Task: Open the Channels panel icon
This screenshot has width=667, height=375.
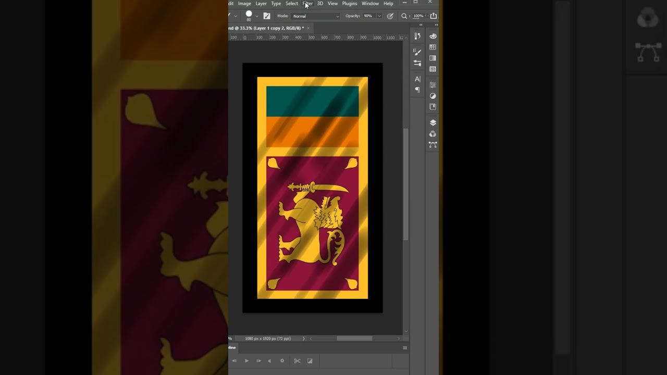Action: coord(433,134)
